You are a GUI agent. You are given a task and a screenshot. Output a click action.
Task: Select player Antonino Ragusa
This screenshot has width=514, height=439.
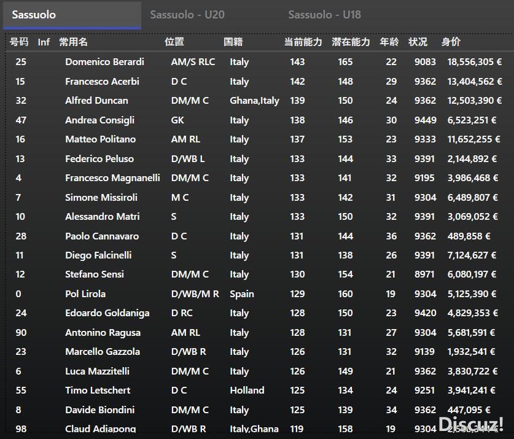[103, 333]
